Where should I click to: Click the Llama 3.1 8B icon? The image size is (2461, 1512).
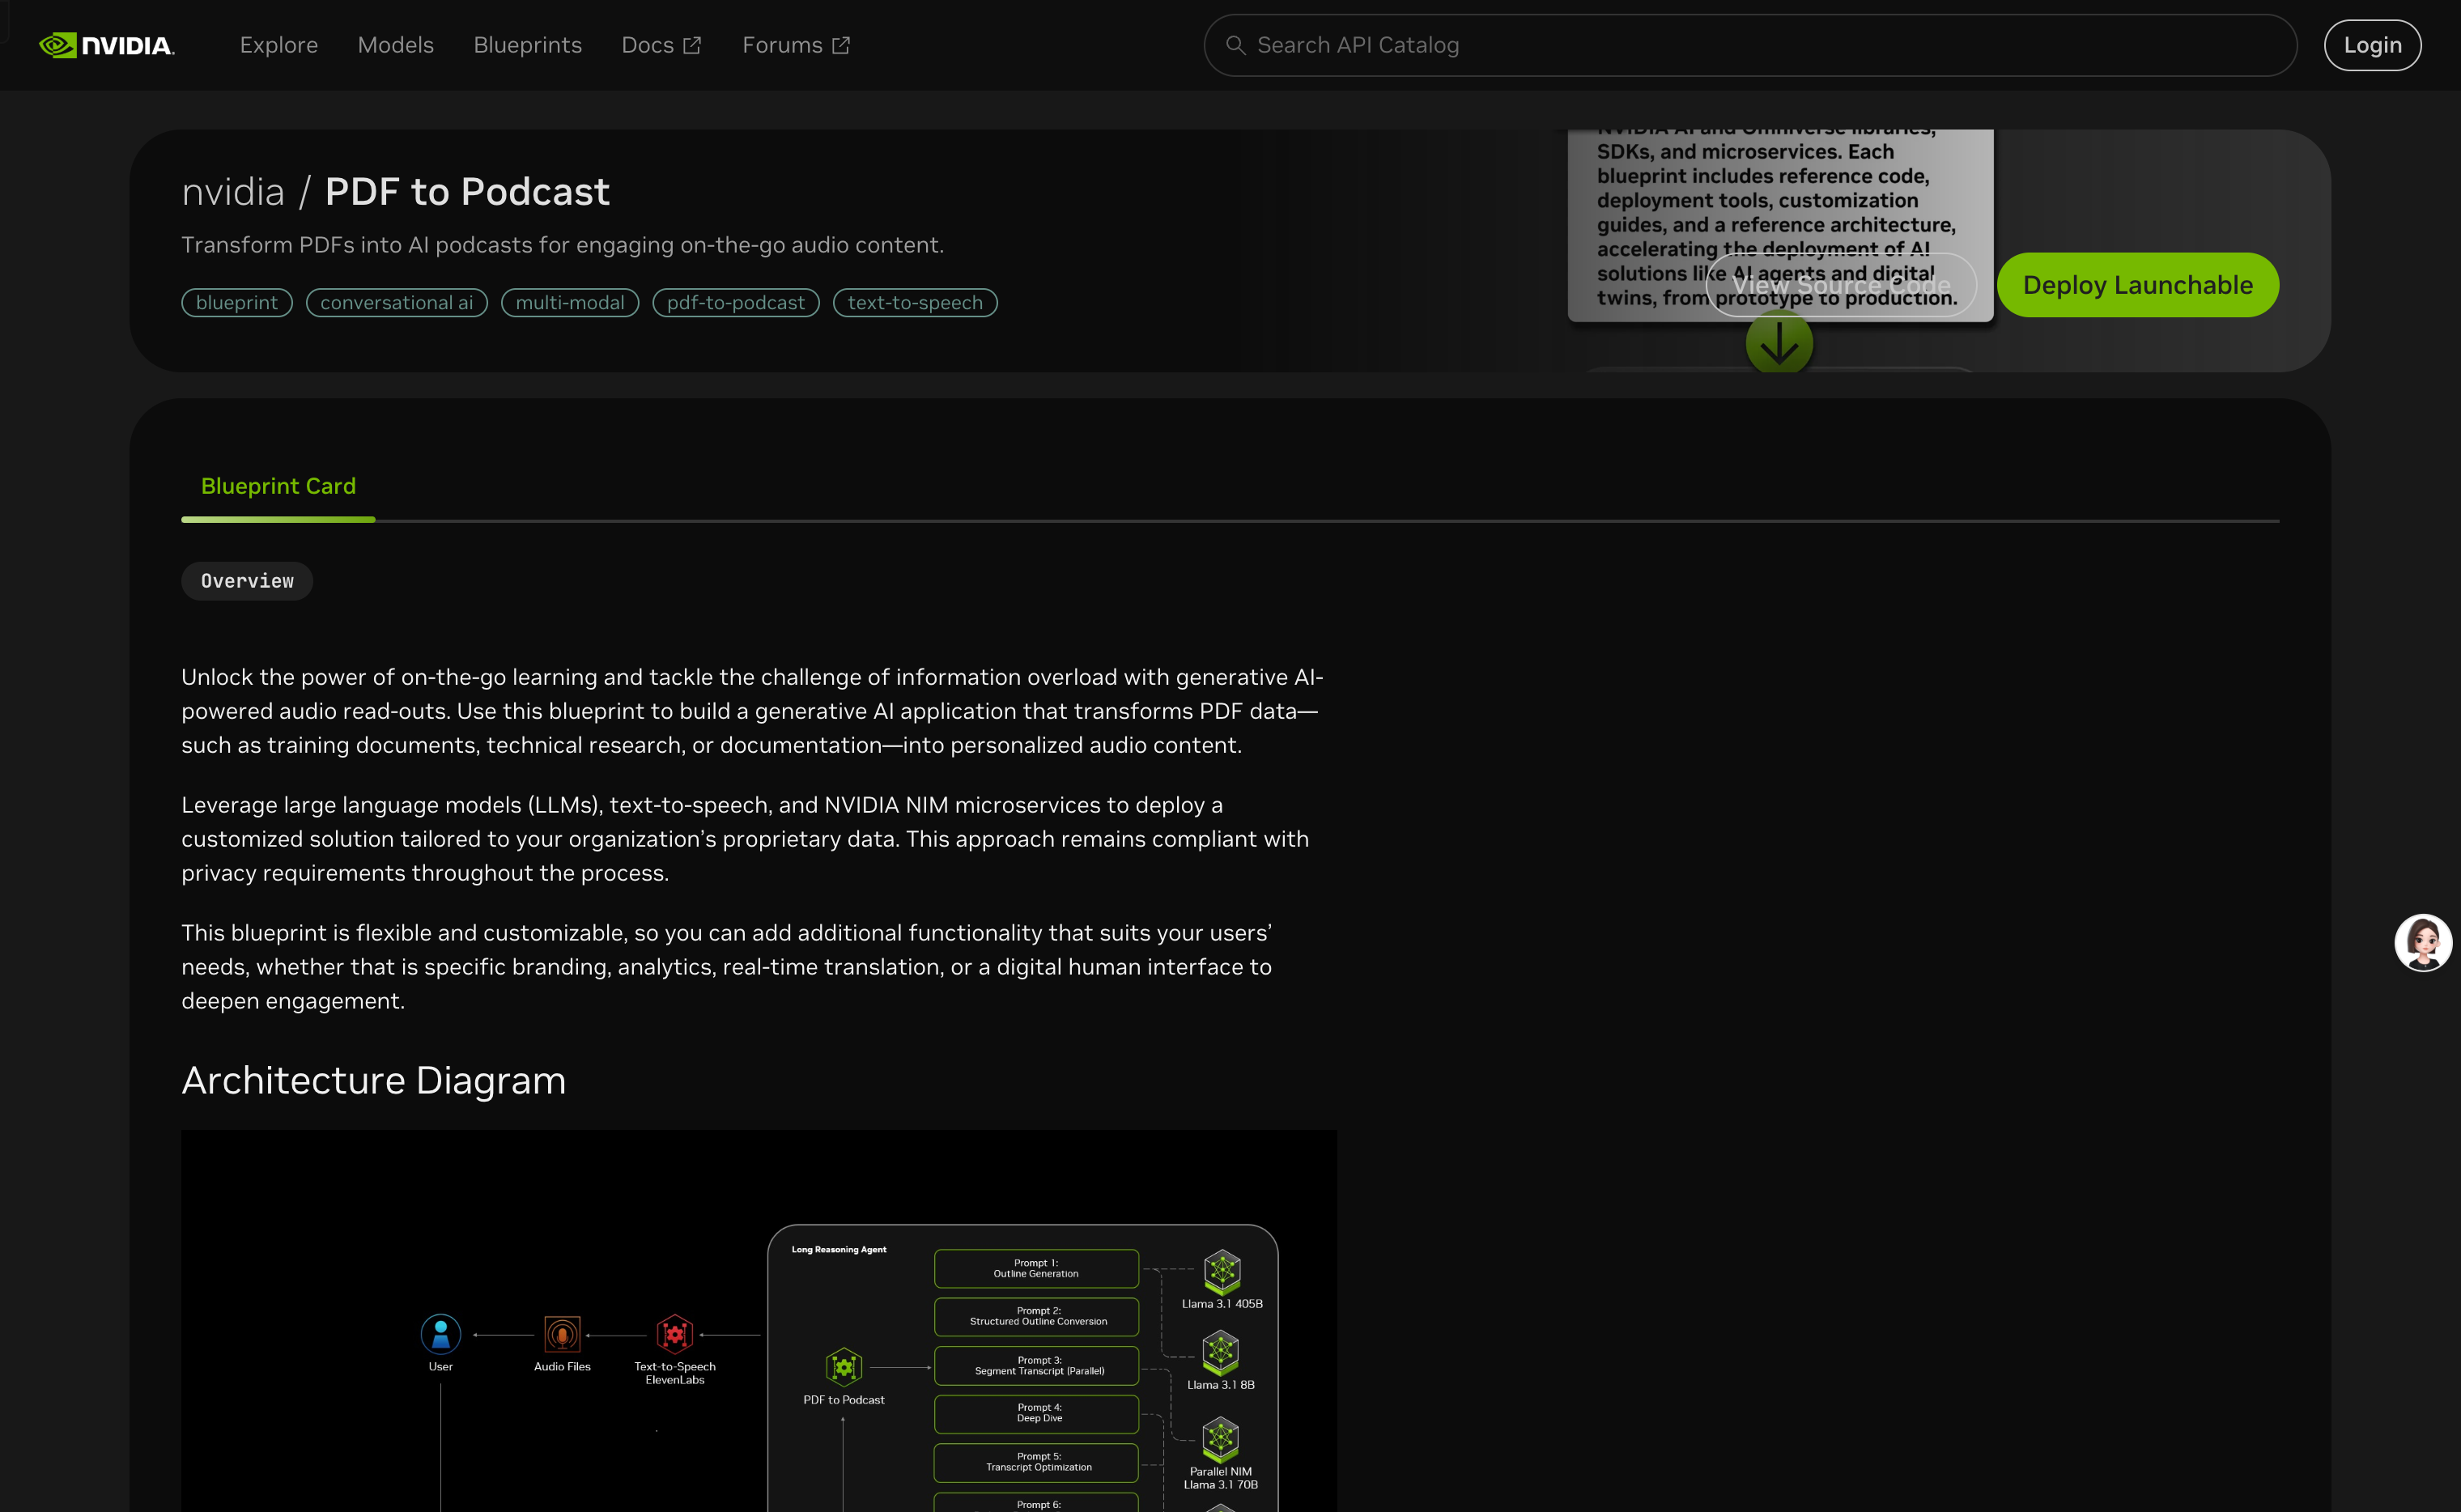[1221, 1352]
